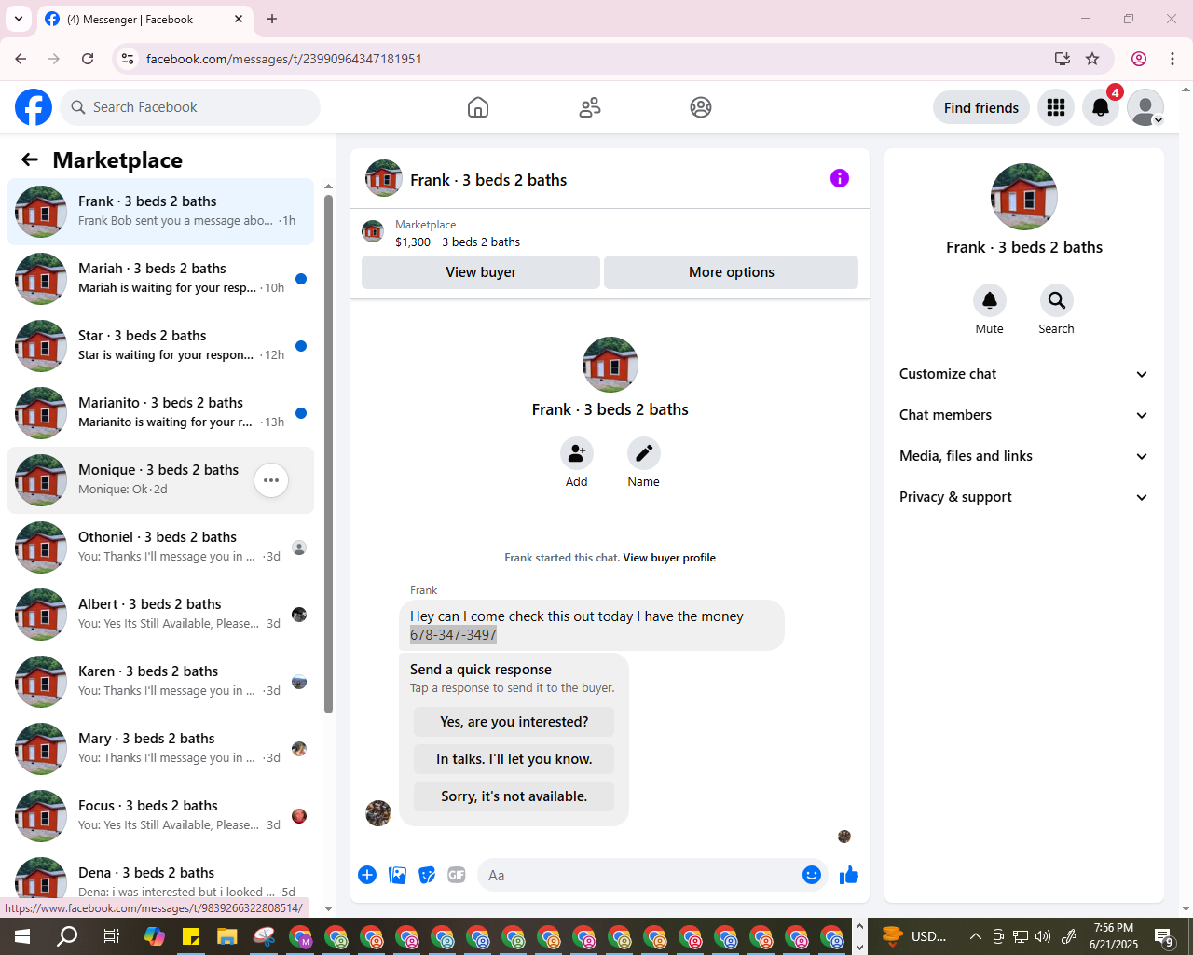Image resolution: width=1193 pixels, height=955 pixels.
Task: Send quick reply 'Yes, are you interested?'
Action: pos(514,722)
